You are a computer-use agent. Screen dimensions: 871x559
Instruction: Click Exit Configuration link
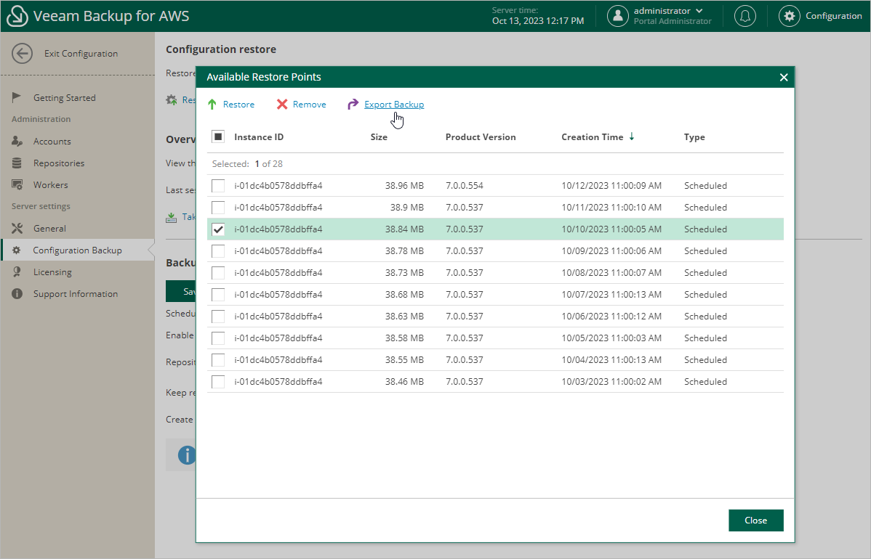[81, 53]
